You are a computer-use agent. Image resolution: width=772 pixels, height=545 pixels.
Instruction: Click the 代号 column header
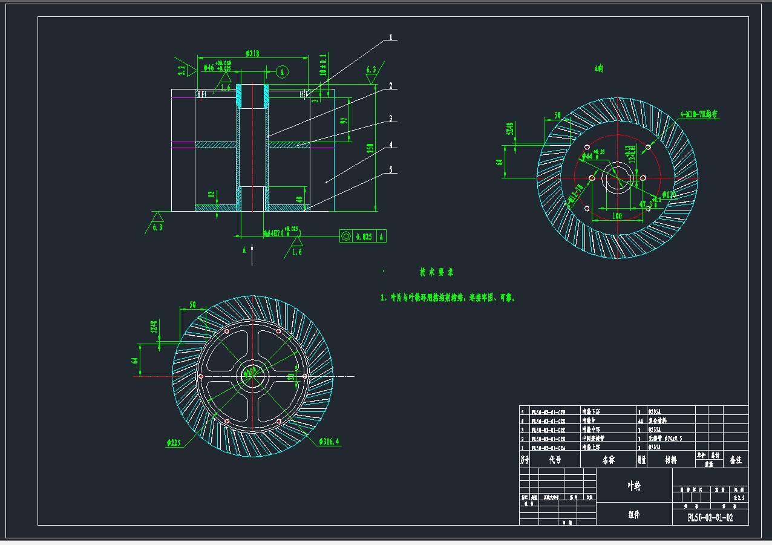[x=555, y=460]
